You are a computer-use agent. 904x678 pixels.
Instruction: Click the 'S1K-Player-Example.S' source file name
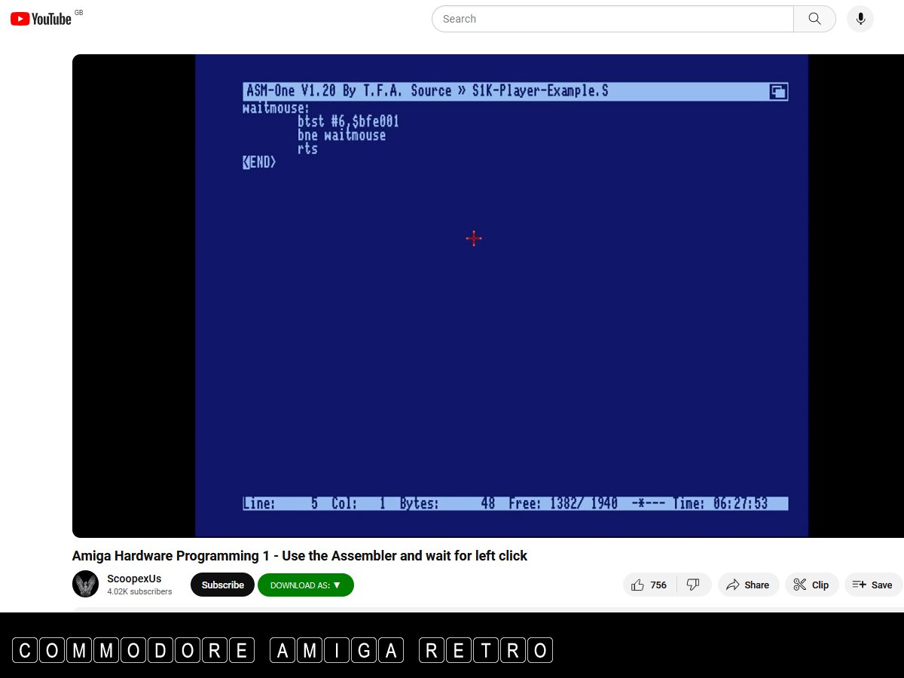pyautogui.click(x=540, y=91)
